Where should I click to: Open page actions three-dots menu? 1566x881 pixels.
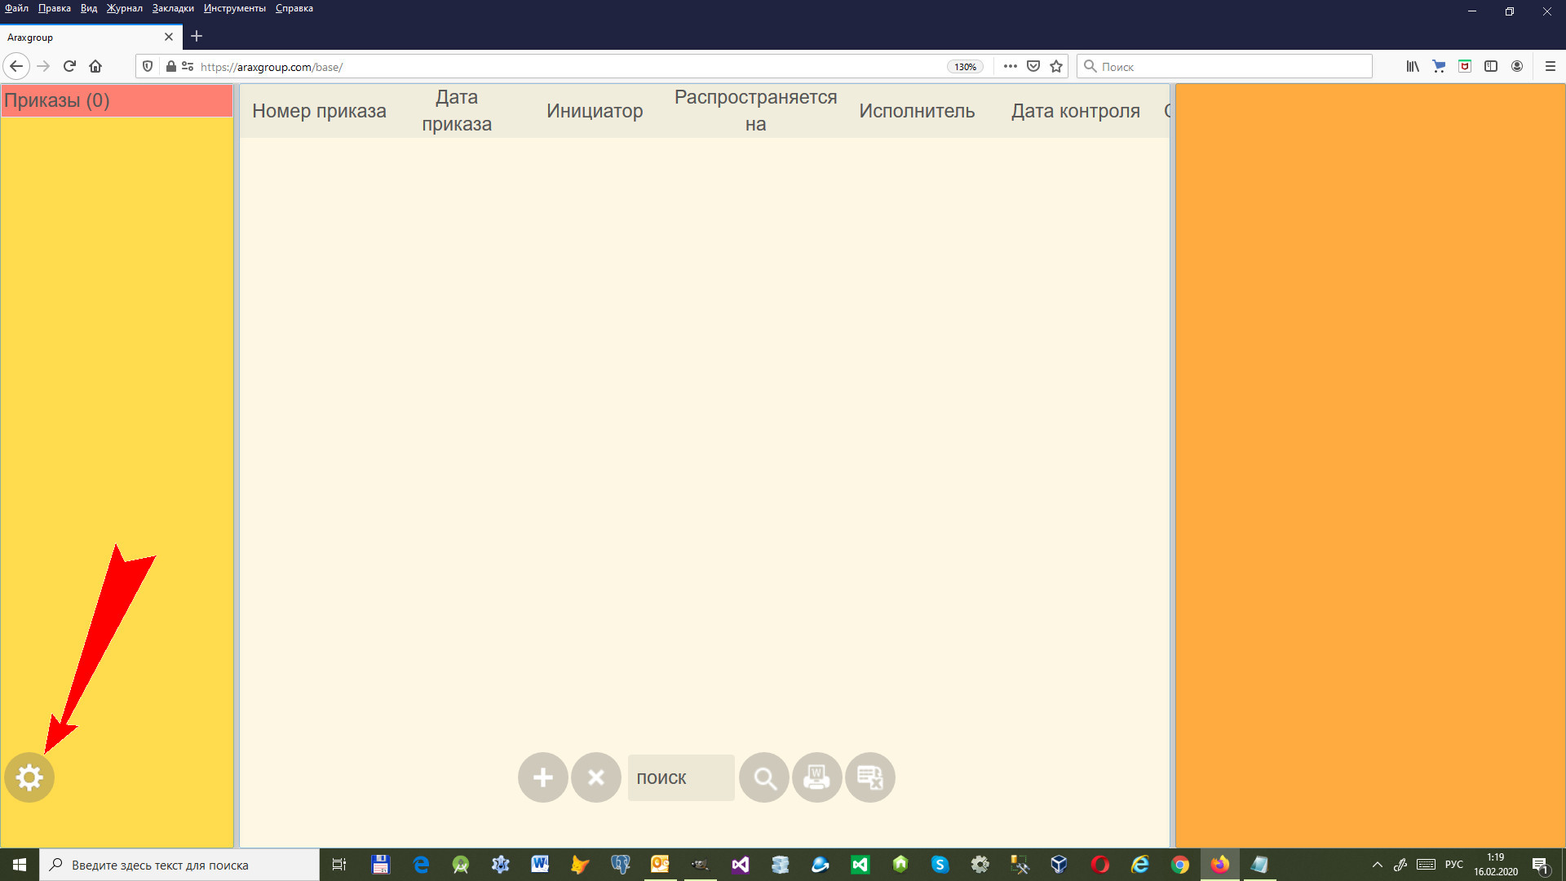1010,67
